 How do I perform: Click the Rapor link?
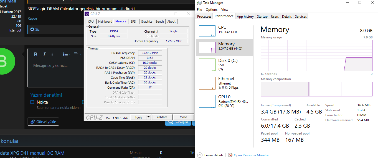tap(32, 18)
